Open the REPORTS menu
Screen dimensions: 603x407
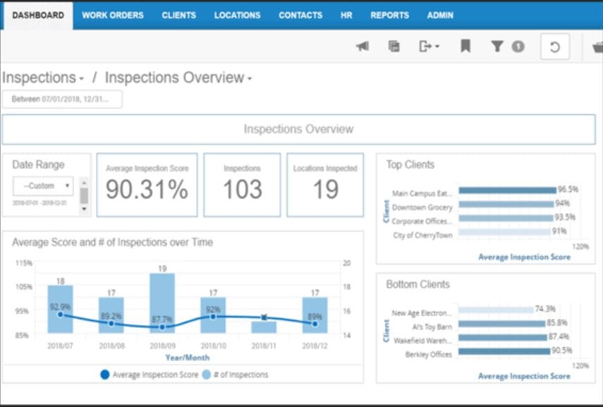(389, 14)
